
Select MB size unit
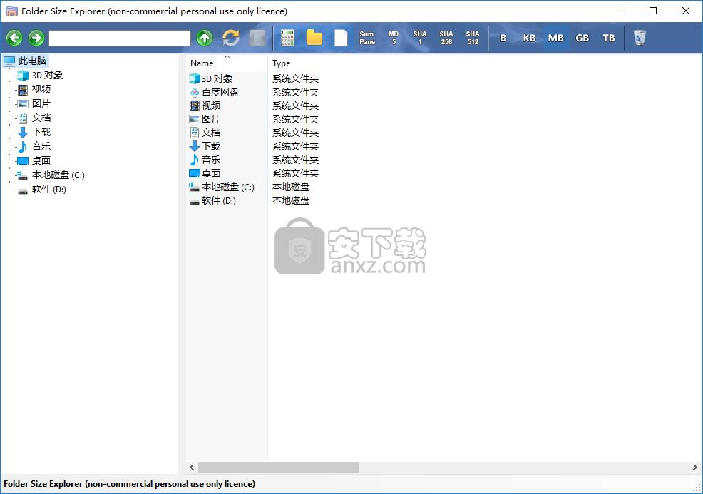coord(555,38)
